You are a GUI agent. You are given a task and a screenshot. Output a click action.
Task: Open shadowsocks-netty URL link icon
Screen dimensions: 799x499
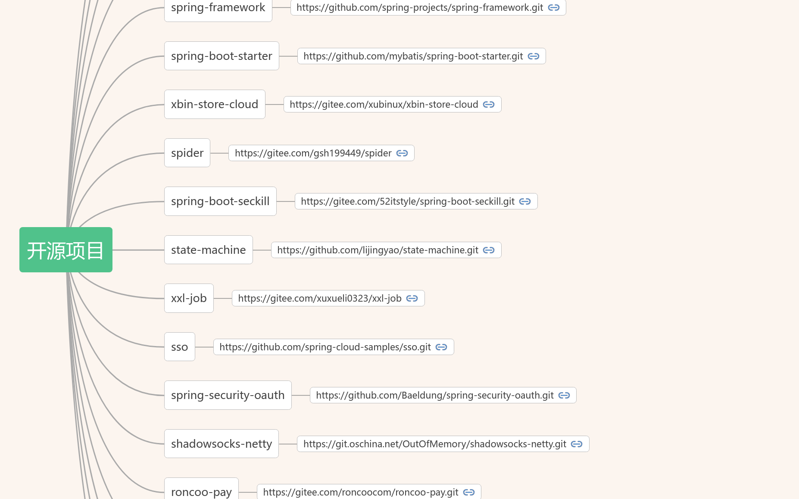577,444
